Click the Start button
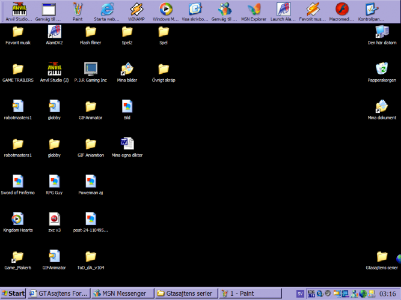 coord(13,293)
